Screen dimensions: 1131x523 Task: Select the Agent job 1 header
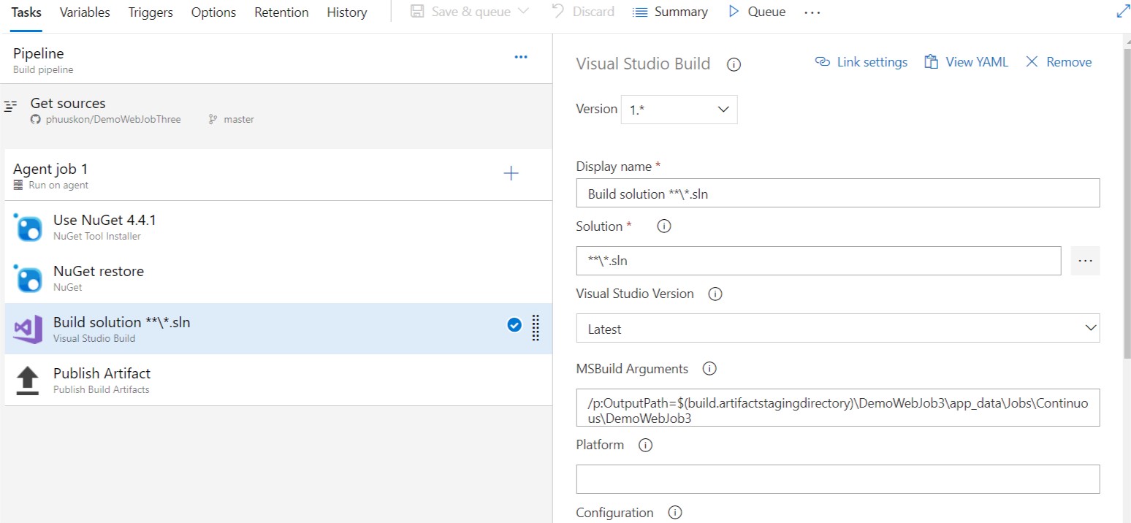pos(278,175)
